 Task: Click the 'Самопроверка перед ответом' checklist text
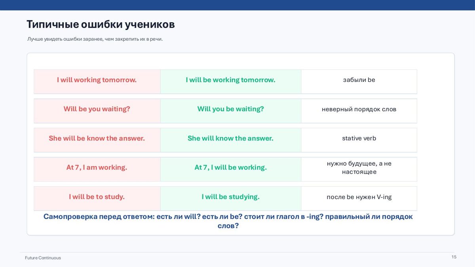click(228, 222)
